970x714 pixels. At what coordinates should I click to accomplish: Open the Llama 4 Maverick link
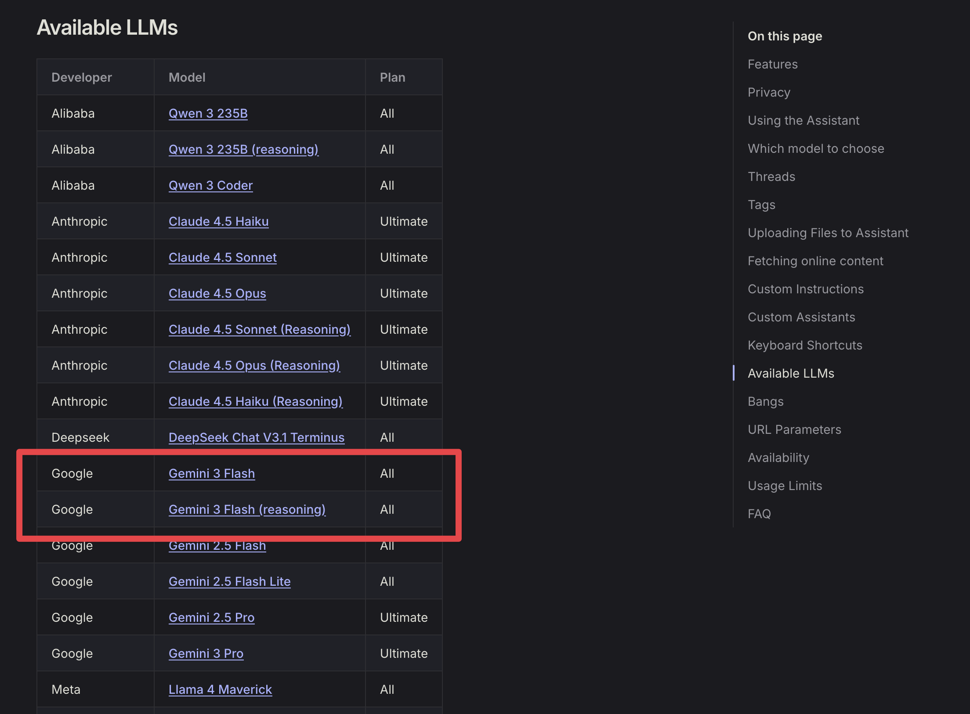[220, 689]
